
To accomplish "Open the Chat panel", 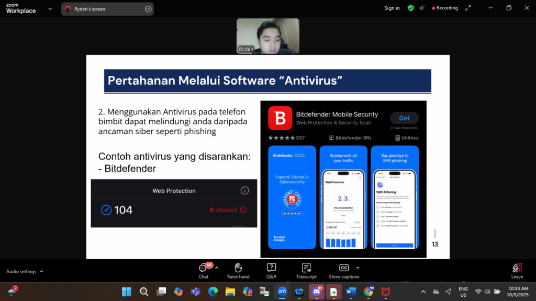I will (204, 271).
